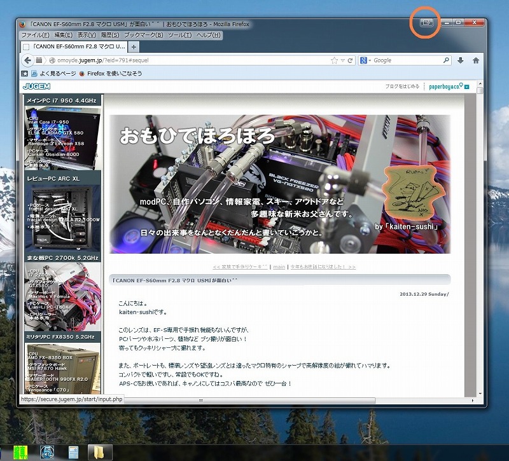This screenshot has width=509, height=461.
Task: Follow the ブログをはじめる link
Action: [x=402, y=86]
